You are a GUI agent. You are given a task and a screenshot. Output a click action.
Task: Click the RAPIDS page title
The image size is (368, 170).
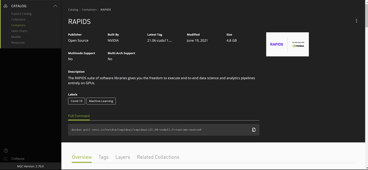(x=79, y=22)
